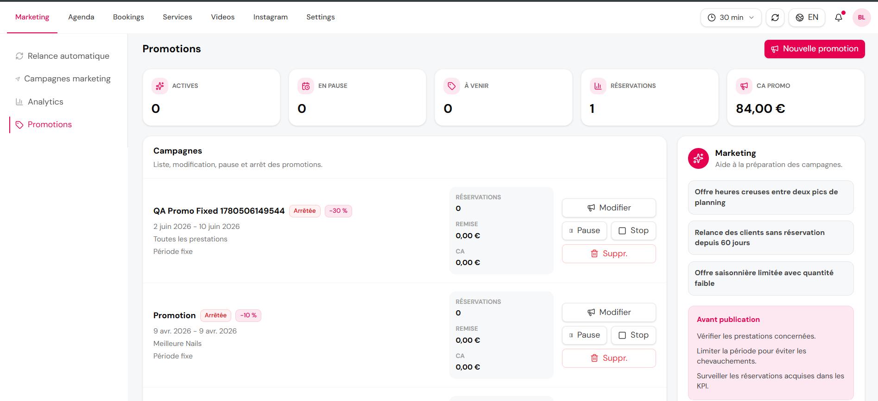This screenshot has height=401, width=878.
Task: Open the Marketing tab
Action: (32, 17)
